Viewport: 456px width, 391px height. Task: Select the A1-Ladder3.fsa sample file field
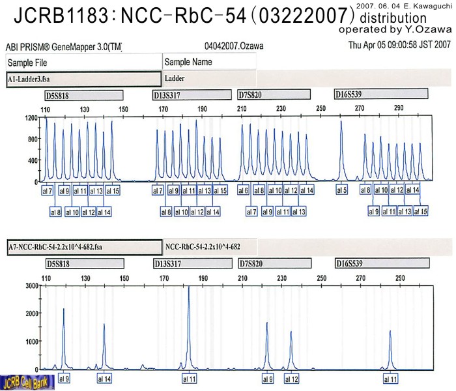point(83,78)
